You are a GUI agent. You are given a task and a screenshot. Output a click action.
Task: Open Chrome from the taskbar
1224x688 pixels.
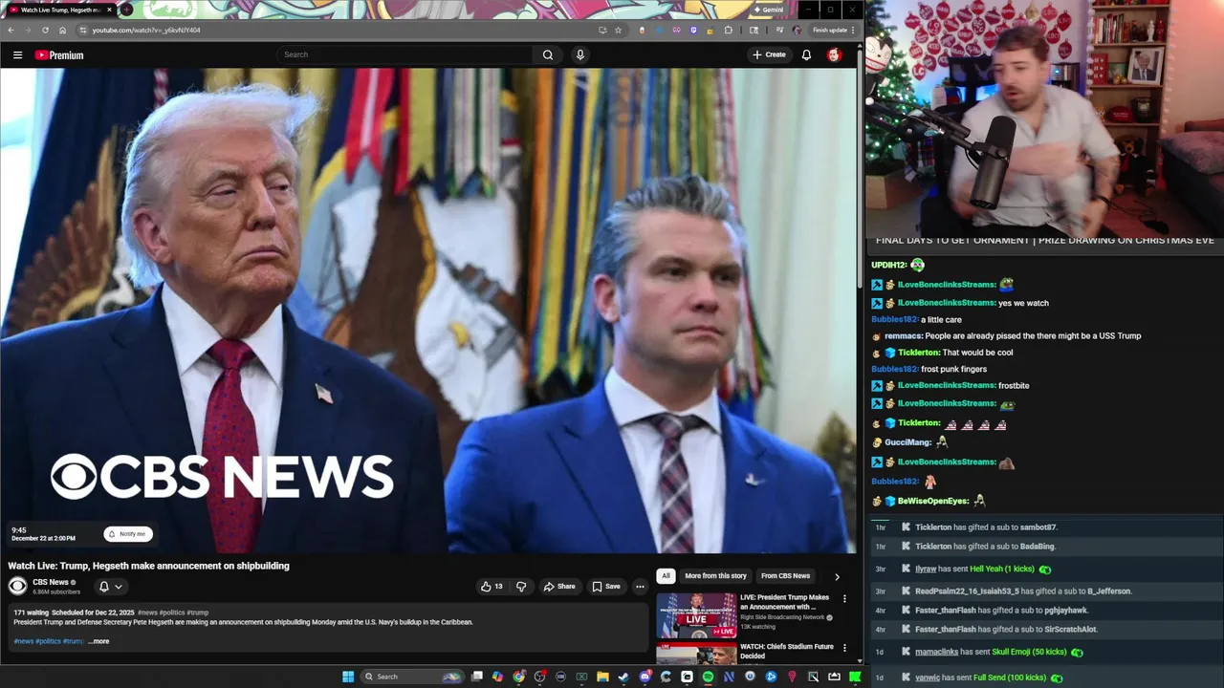pos(518,677)
